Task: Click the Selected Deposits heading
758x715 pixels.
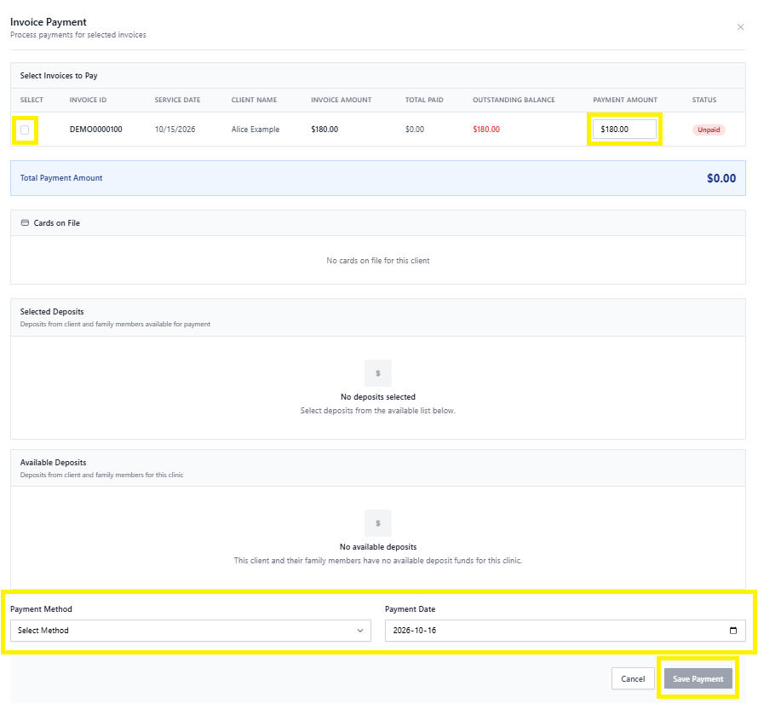Action: click(52, 312)
